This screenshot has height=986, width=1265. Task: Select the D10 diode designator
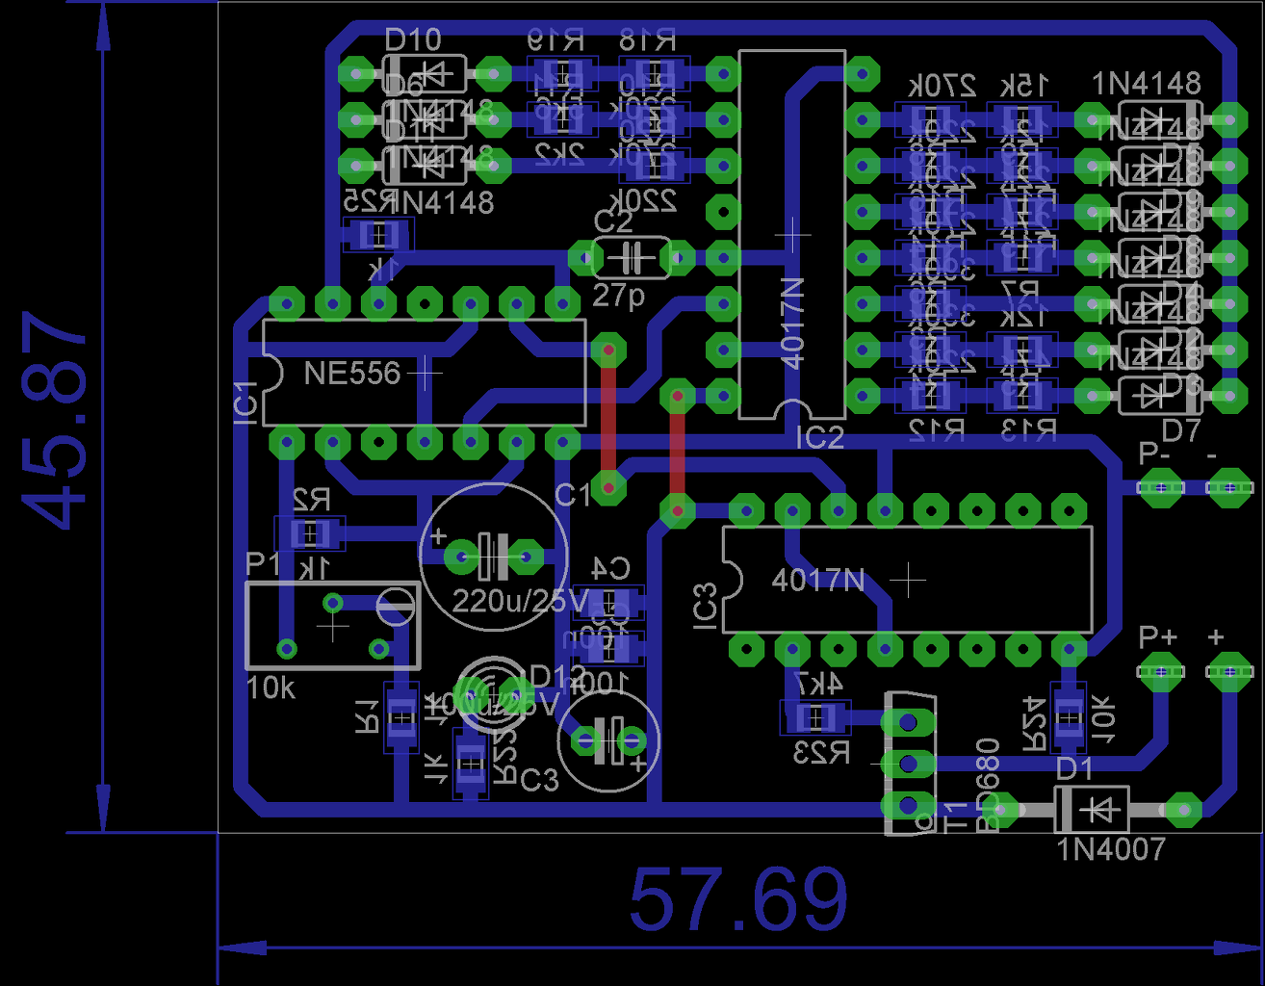click(413, 39)
